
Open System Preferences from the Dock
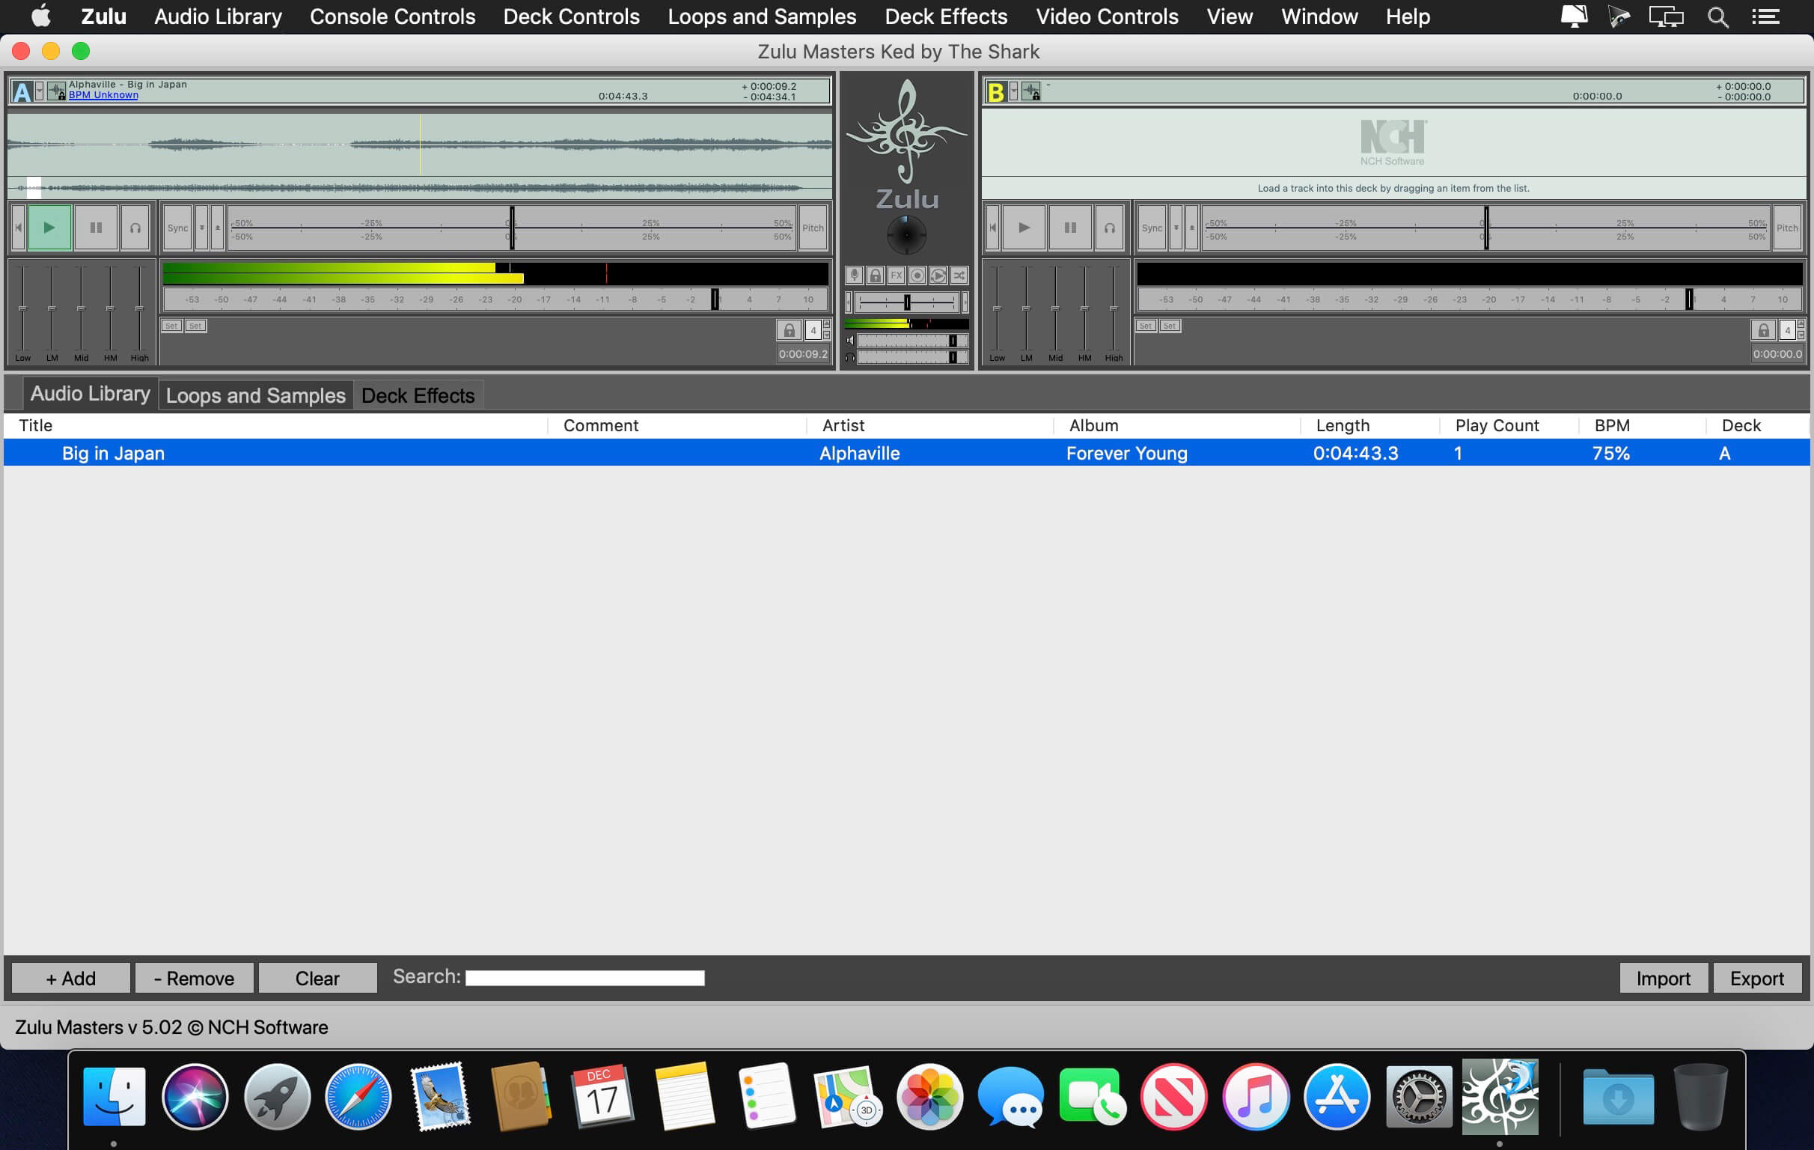(1420, 1097)
